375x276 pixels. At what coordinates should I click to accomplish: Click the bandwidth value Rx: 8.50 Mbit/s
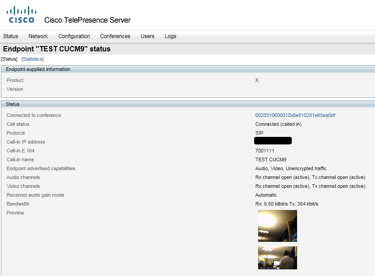click(x=272, y=204)
